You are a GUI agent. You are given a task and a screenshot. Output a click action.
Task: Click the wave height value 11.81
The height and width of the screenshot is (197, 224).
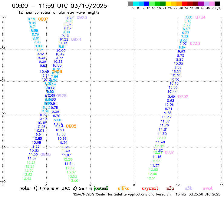(163, 129)
